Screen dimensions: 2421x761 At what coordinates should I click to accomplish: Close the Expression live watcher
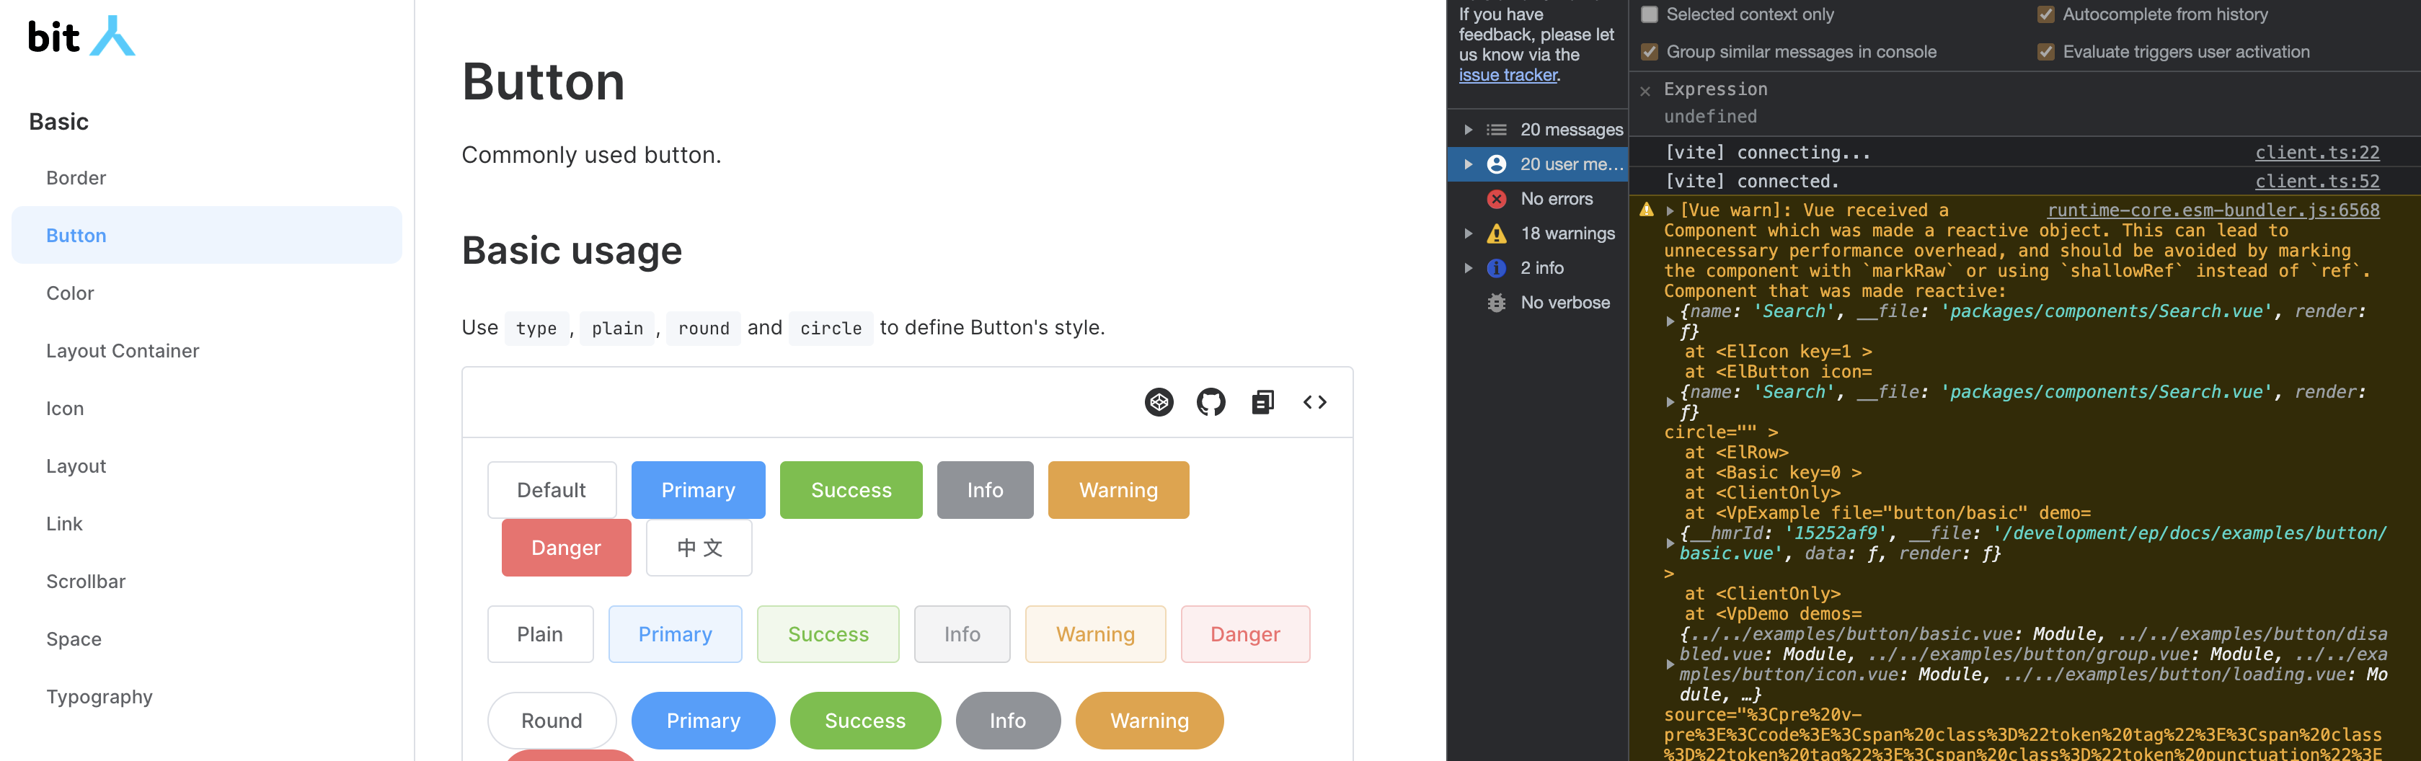point(1645,91)
